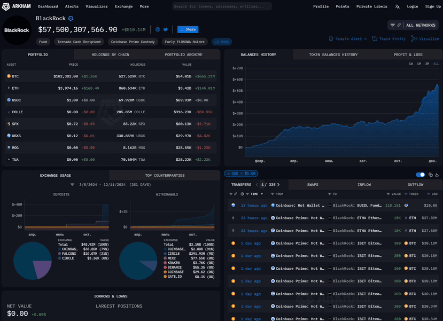Switch to the Holdings By Chain tab

111,54
